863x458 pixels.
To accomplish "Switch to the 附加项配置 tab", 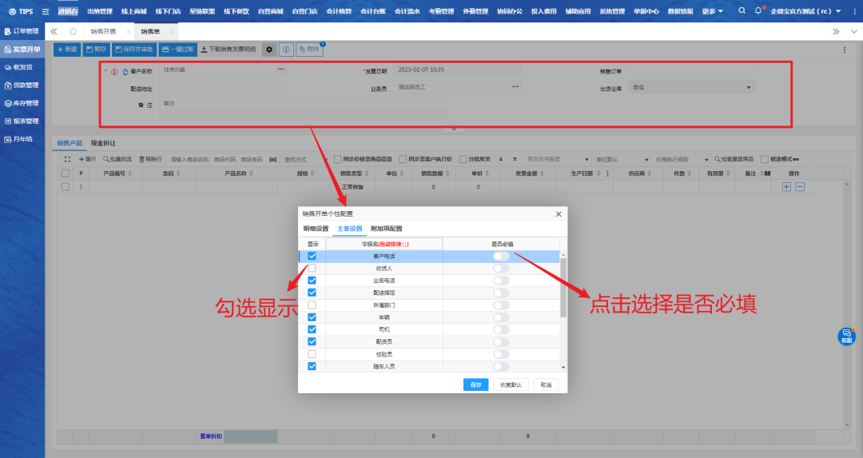I will 386,229.
